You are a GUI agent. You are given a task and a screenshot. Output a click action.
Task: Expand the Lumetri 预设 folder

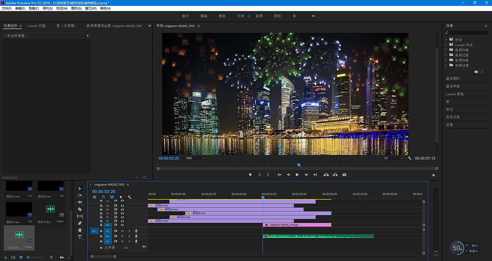click(447, 45)
